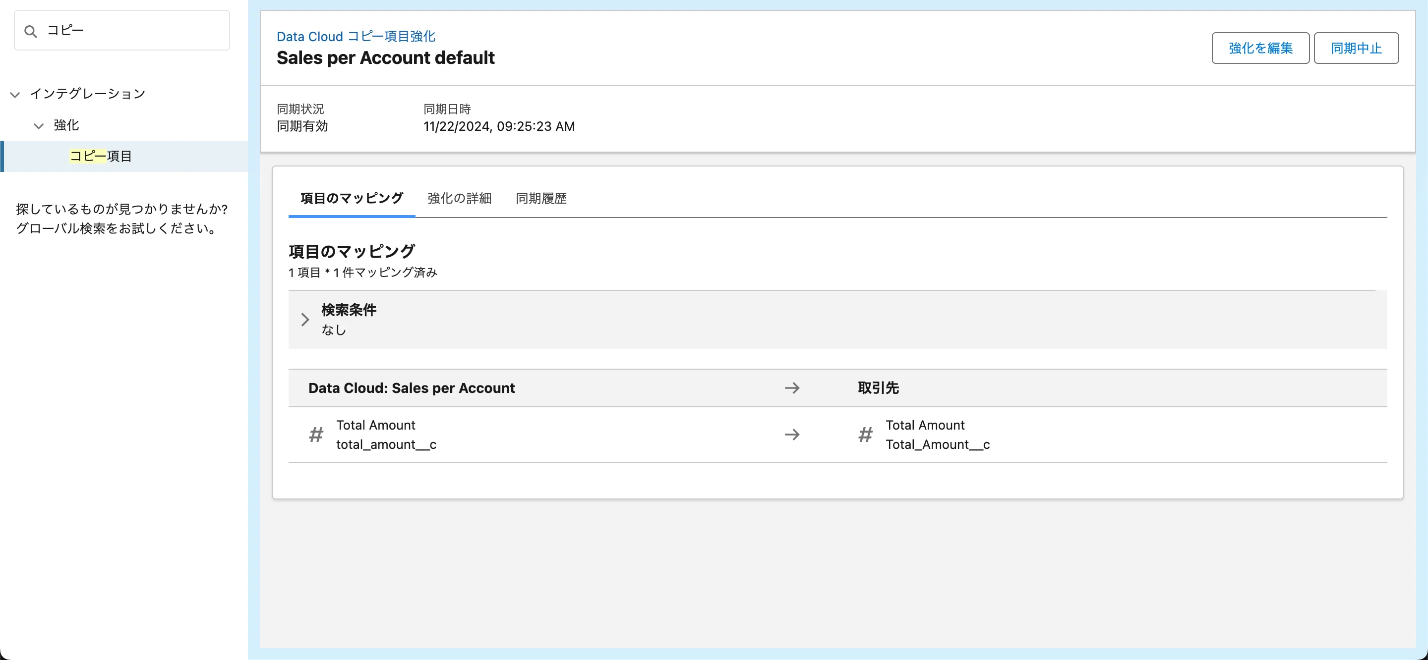Click the 同期有効 status value
Screen dimensions: 1428x660
click(x=302, y=126)
